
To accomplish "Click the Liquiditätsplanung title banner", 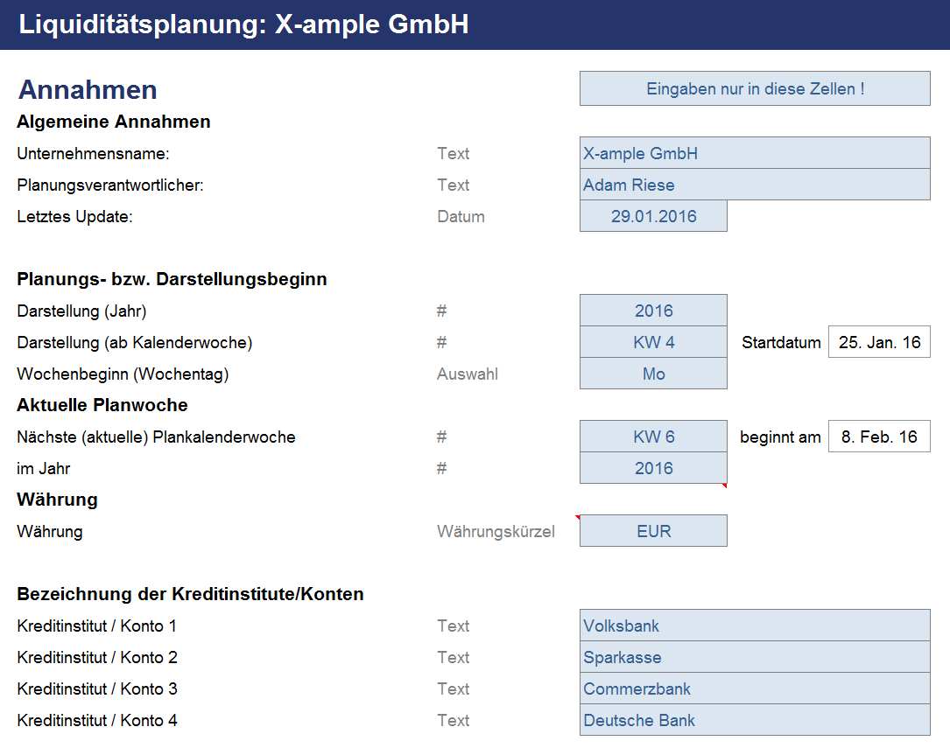I will click(243, 24).
